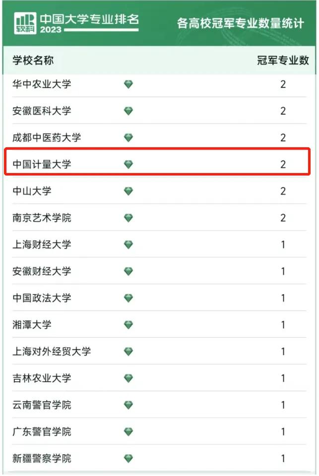Select the gem icon beside 吉林农业大学

[x=128, y=378]
